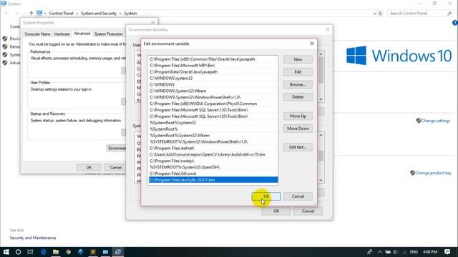
Task: Select the nodejs path entry
Action: click(213, 161)
